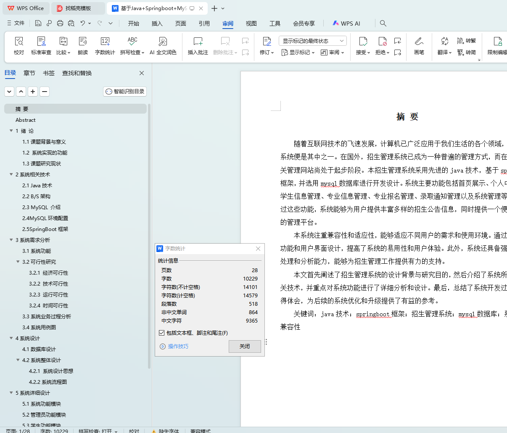
Task: Click new tab plus button in title bar
Action: [x=214, y=8]
